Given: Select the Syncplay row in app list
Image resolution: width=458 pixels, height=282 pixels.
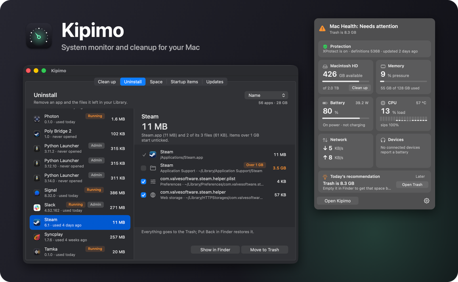Looking at the screenshot, I should click(x=80, y=237).
